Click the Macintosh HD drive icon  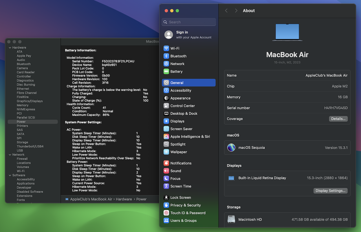[x=231, y=219]
